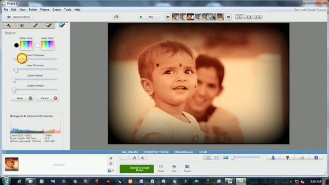Viewport: 329px width, 185px height.
Task: Click Back to Library button
Action: [19, 17]
